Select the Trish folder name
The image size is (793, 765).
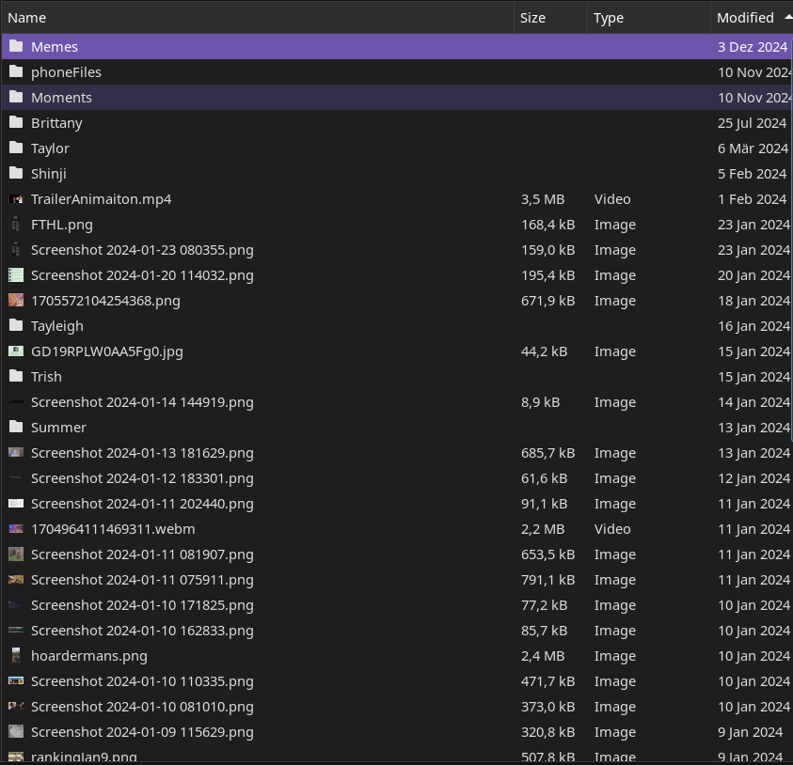46,377
